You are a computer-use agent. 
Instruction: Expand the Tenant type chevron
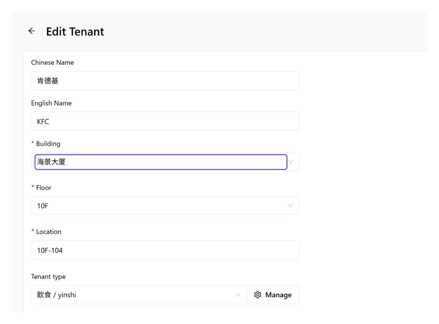pyautogui.click(x=238, y=295)
